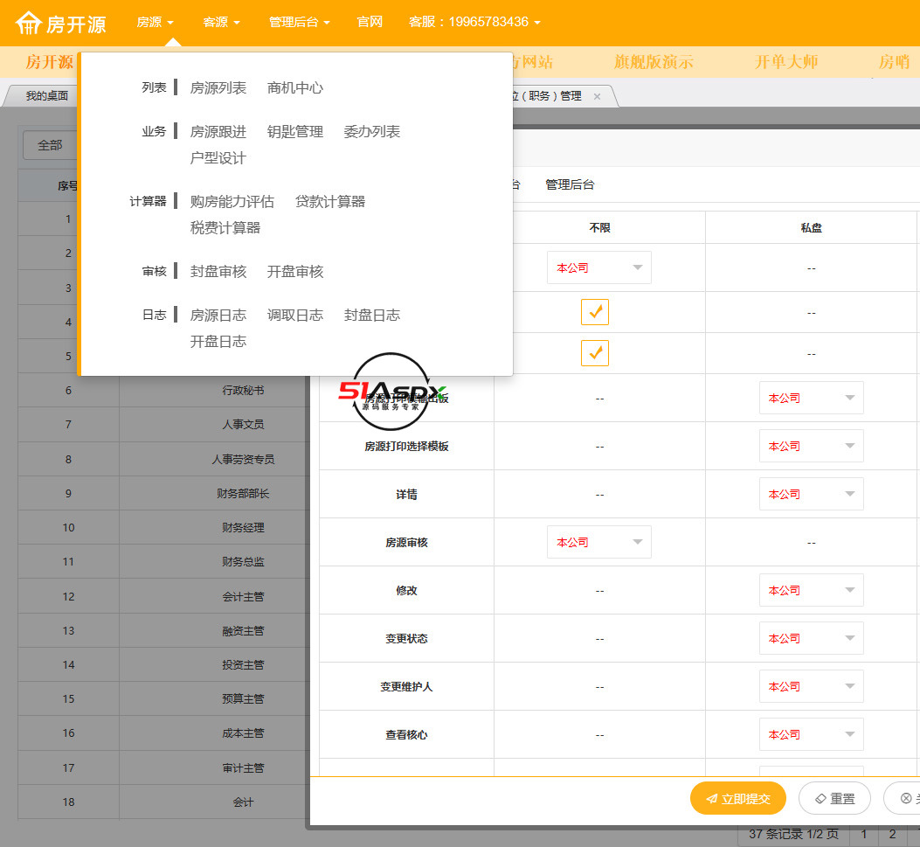
Task: Open 贷款计算器 menu entry
Action: [x=330, y=202]
